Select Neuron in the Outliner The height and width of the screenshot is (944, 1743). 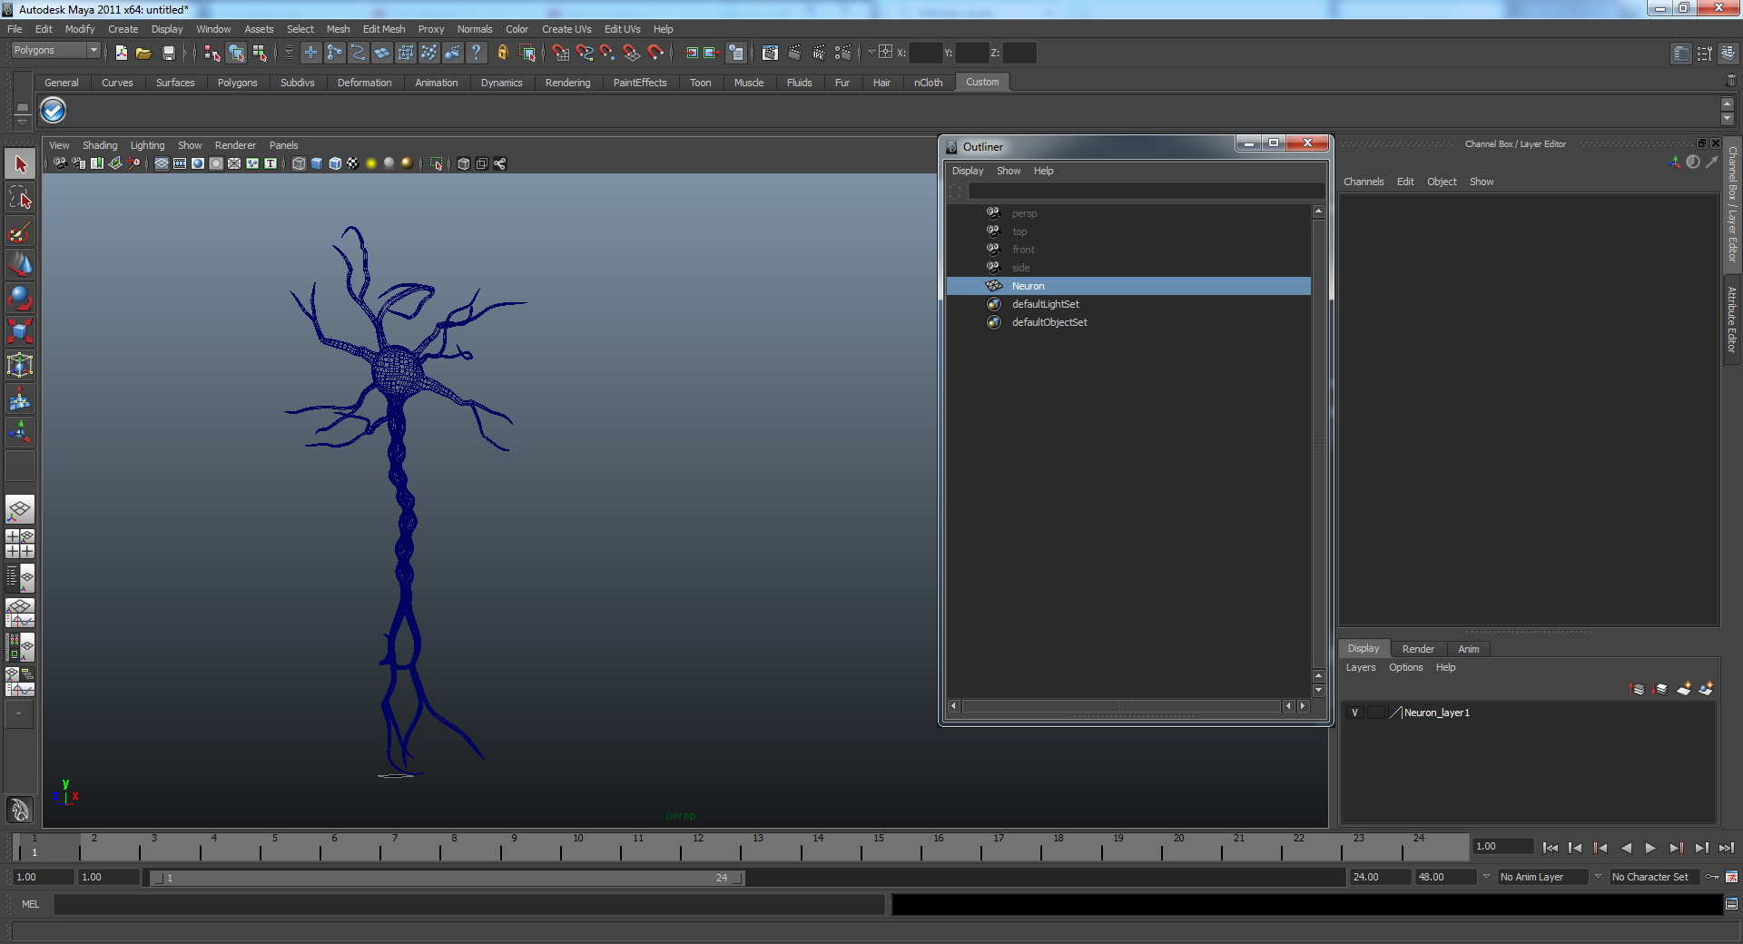tap(1128, 286)
